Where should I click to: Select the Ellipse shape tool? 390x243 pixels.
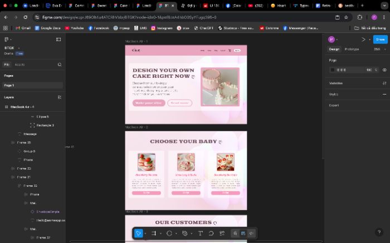click(169, 234)
